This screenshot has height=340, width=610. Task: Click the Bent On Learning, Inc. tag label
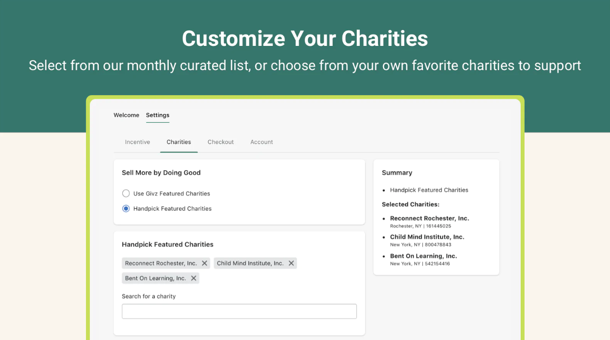click(x=155, y=278)
